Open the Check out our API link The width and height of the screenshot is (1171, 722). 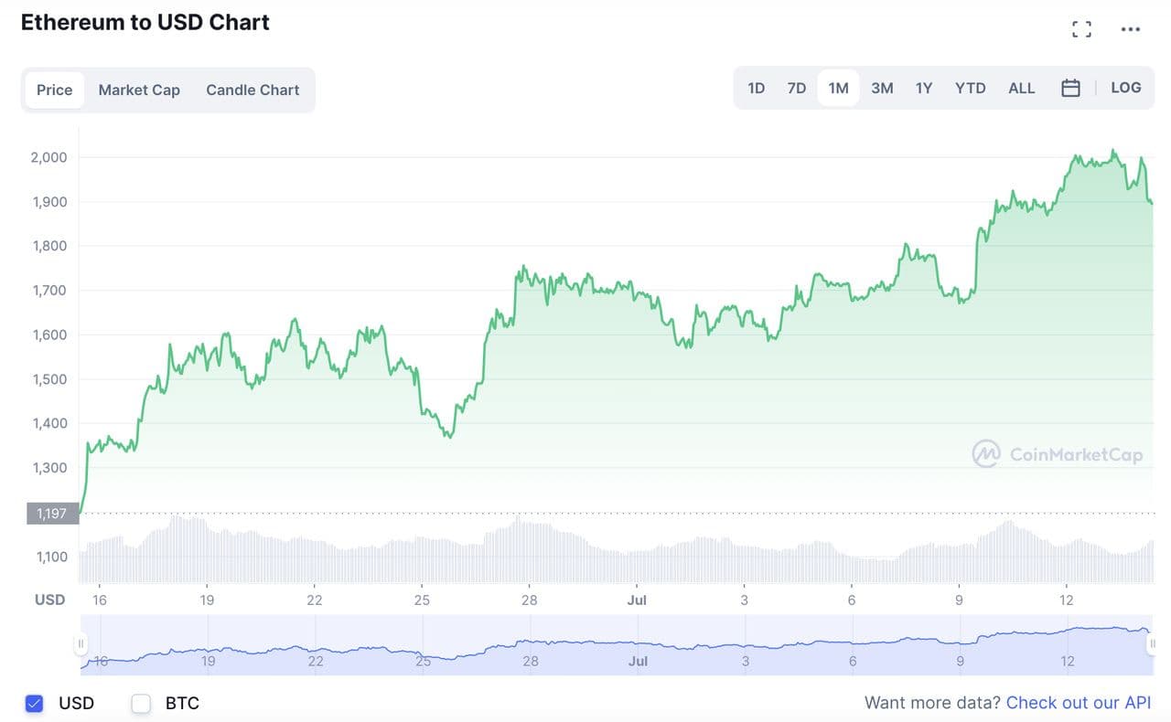point(1078,703)
